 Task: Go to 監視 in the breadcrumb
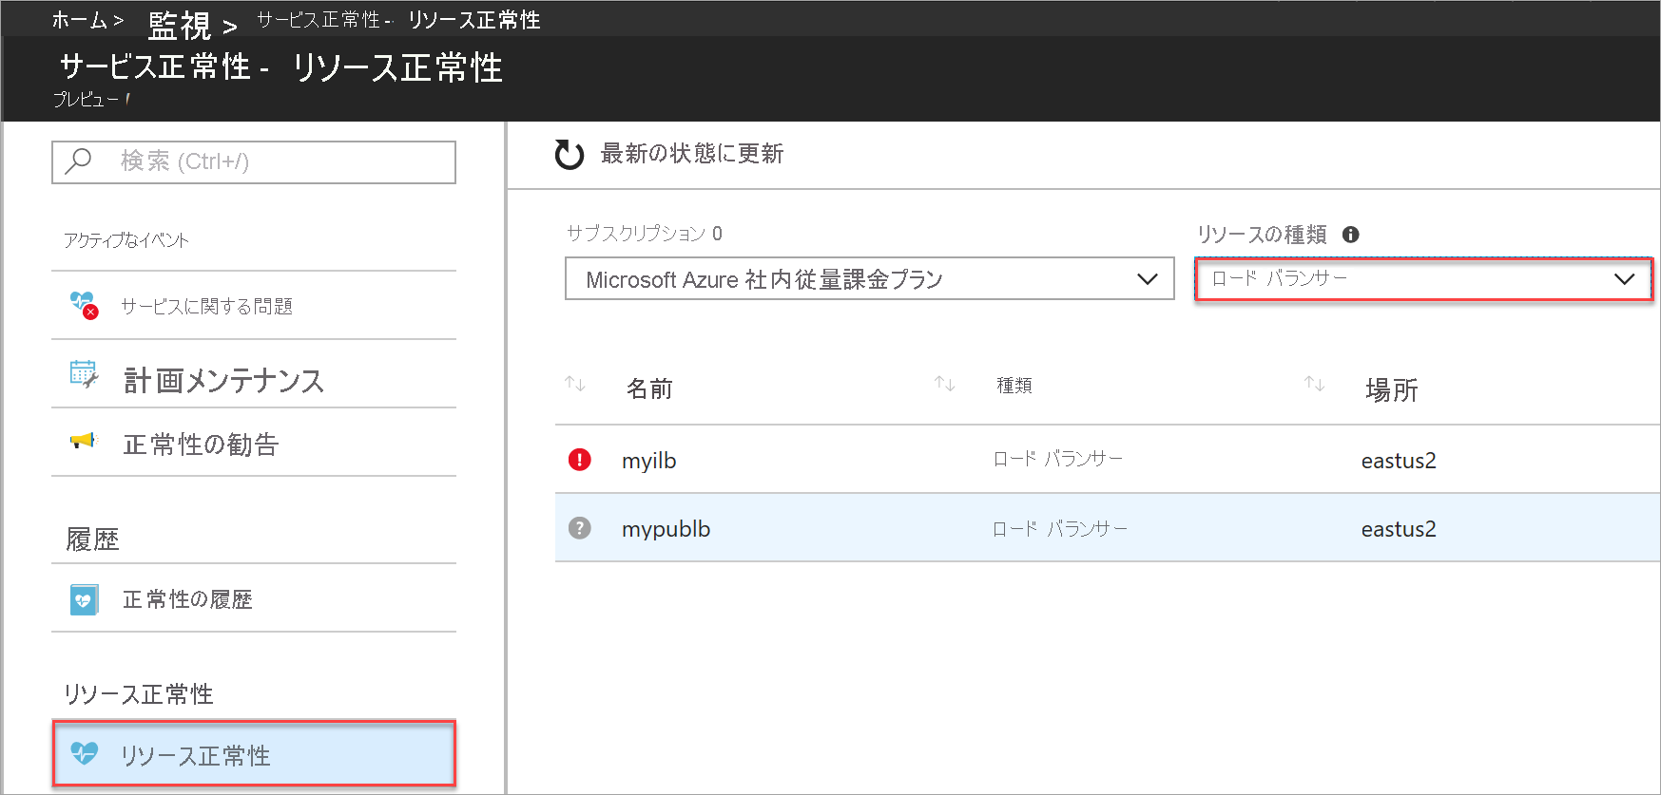tap(180, 25)
